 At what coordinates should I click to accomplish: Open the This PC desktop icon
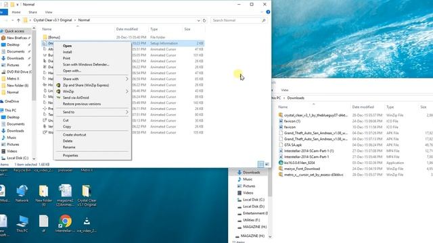click(22, 223)
